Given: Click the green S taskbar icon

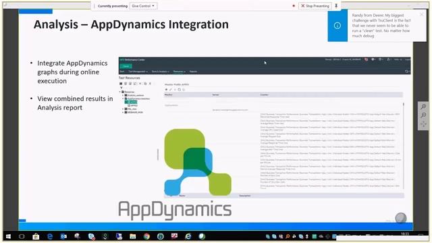Looking at the screenshot, I should 105,236.
